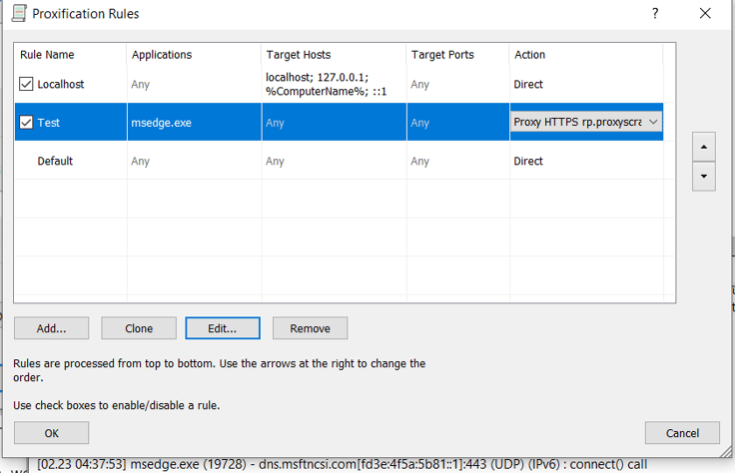Close the Proxification Rules dialog

705,14
